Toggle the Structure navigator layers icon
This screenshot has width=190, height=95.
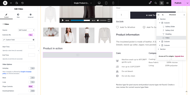162,3
